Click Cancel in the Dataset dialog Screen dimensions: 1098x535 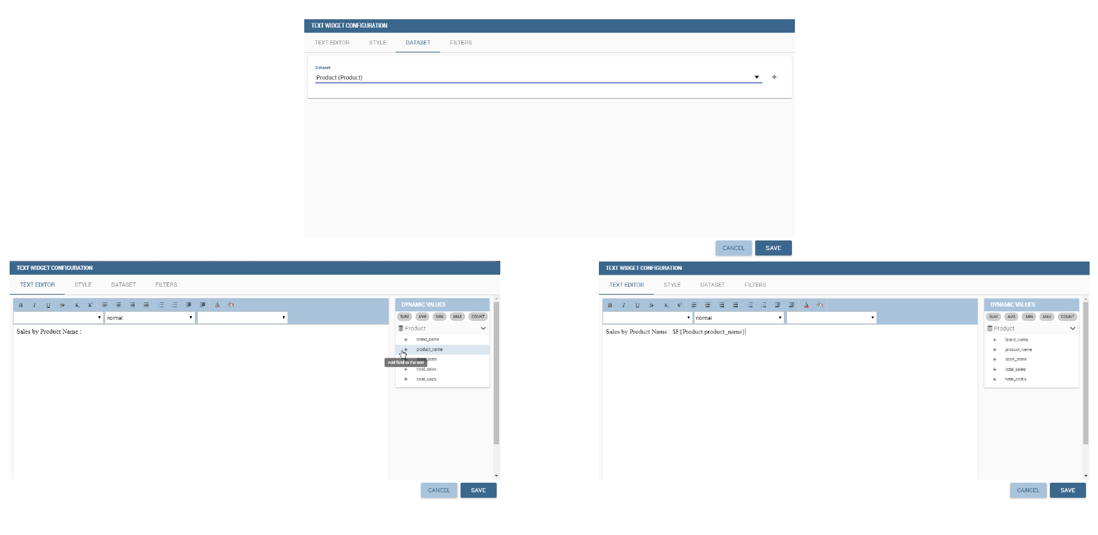(x=734, y=248)
